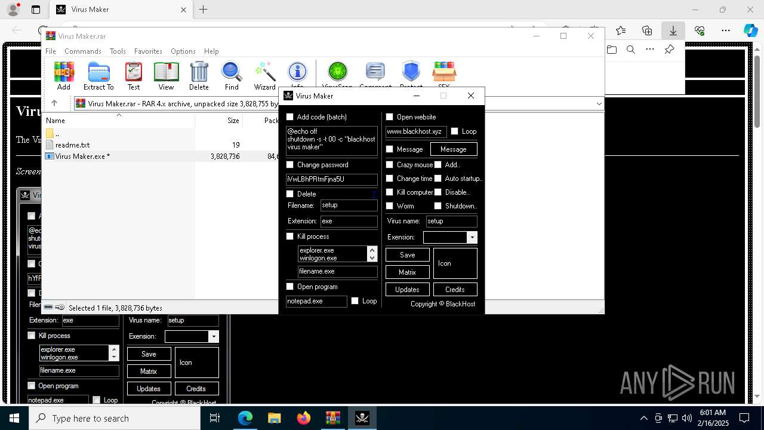
Task: Open File Explorer from taskbar
Action: pos(275,418)
